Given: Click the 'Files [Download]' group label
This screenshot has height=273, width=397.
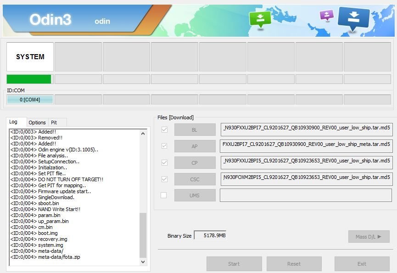Looking at the screenshot, I should [175, 117].
